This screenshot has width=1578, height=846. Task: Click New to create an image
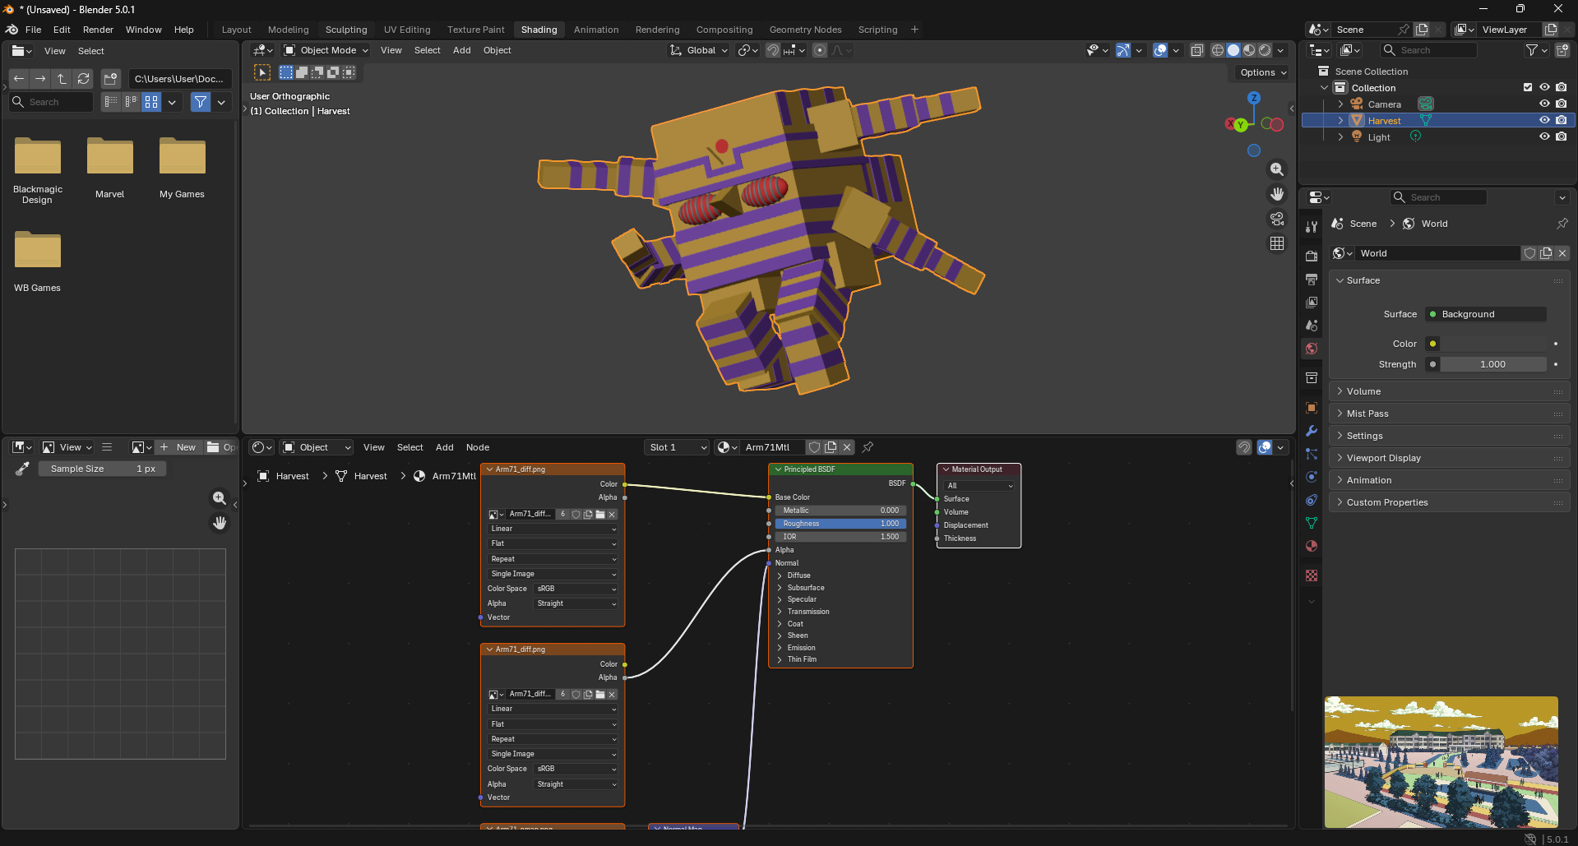178,447
